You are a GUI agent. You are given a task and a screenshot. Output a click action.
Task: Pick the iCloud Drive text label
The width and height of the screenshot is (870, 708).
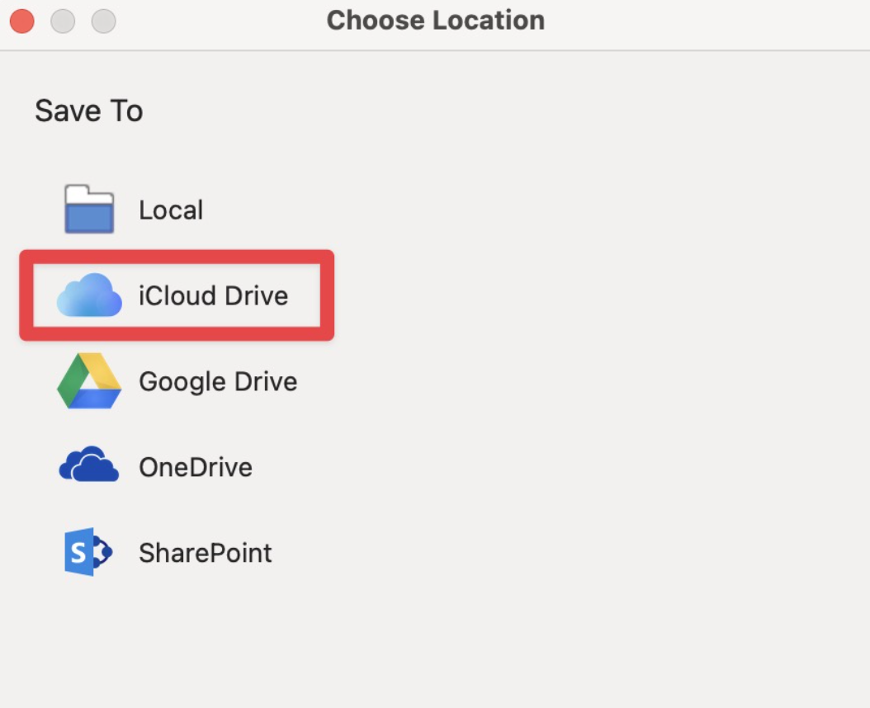tap(213, 295)
